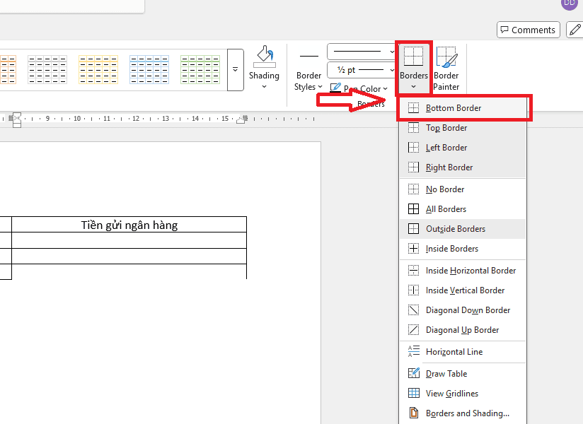
Task: Toggle Outside Borders on selection
Action: click(x=455, y=229)
